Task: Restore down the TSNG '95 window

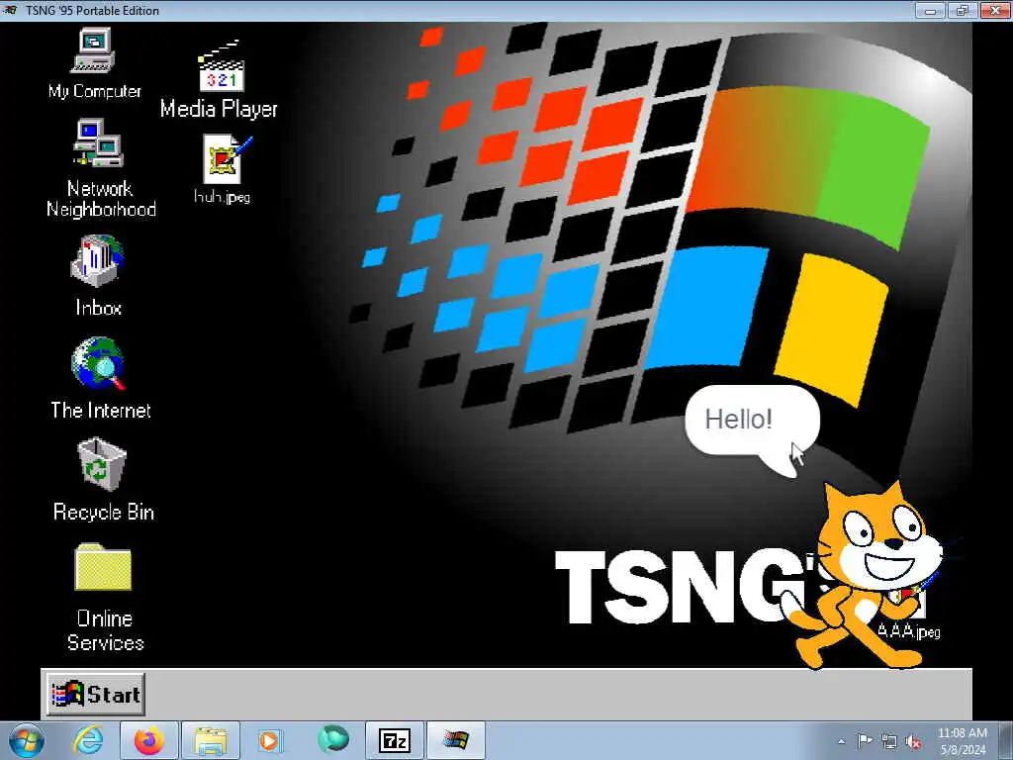Action: coord(963,10)
